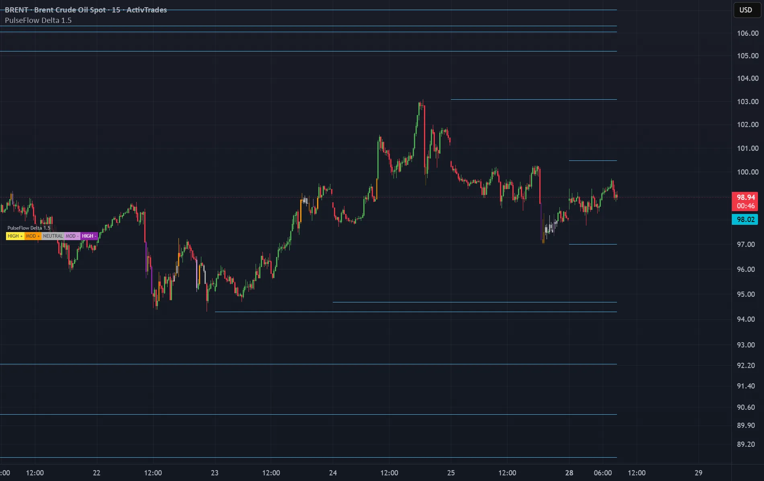Click the cyan 98.02 price label

tap(745, 220)
